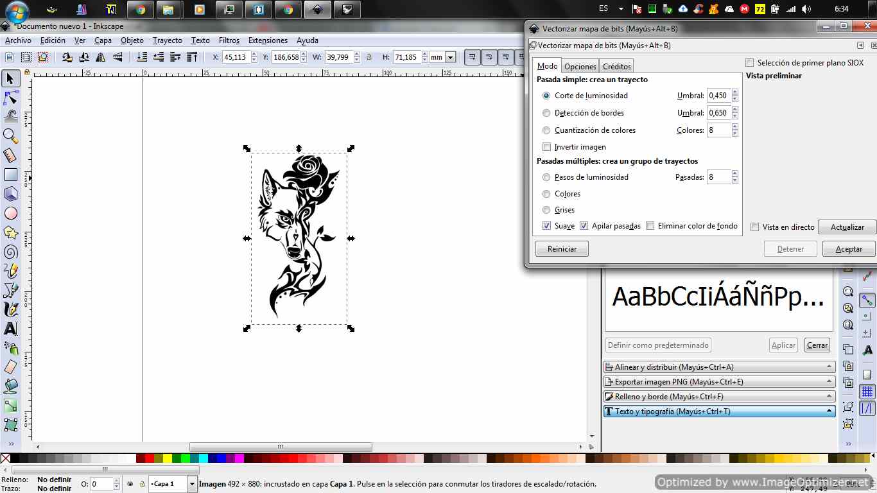This screenshot has width=877, height=493.
Task: Click the Reiniciar button
Action: (562, 249)
